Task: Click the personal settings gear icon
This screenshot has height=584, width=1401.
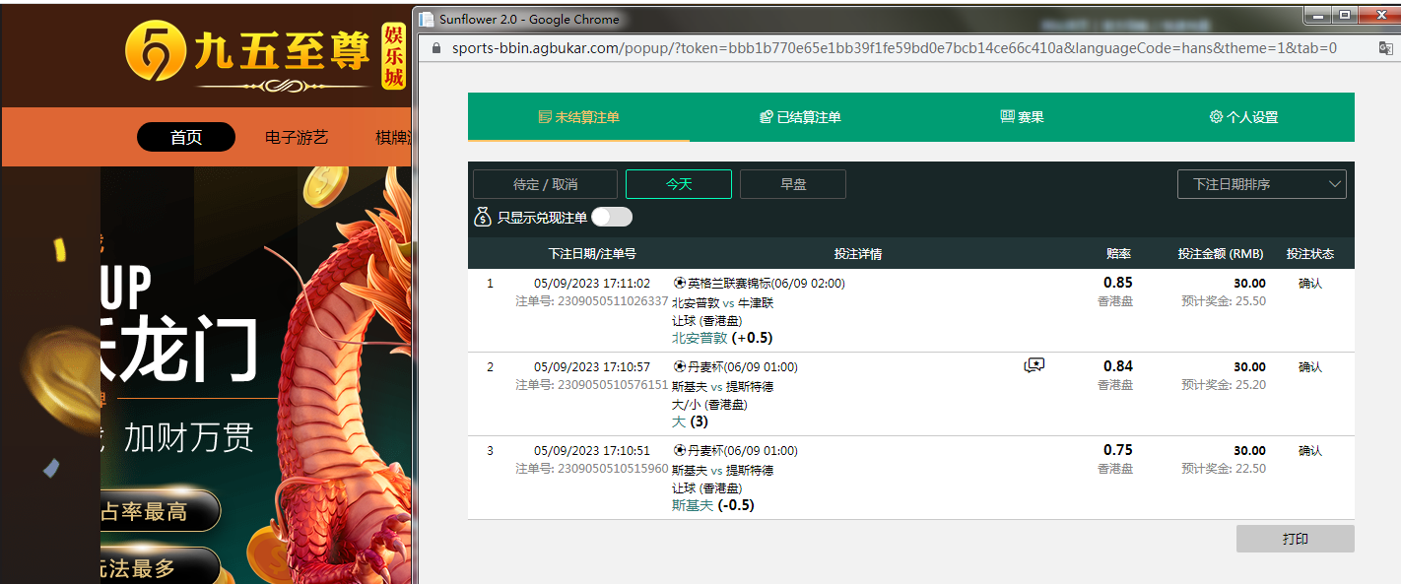Action: [x=1216, y=117]
